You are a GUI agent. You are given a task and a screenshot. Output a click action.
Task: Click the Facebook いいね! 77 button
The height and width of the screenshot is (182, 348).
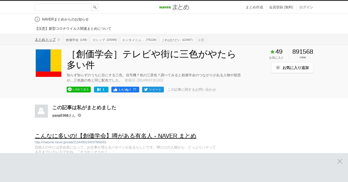(x=125, y=90)
